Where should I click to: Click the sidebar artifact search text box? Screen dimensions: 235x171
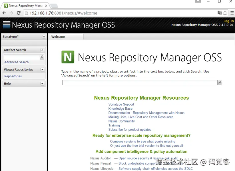pyautogui.click(x=22, y=57)
